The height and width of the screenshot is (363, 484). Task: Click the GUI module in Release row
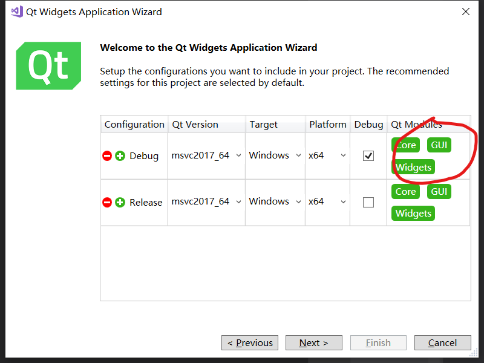point(439,192)
